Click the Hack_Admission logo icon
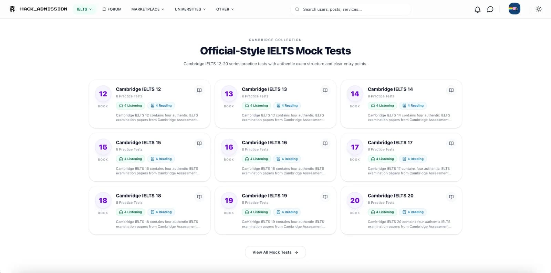551x273 pixels. pyautogui.click(x=12, y=9)
